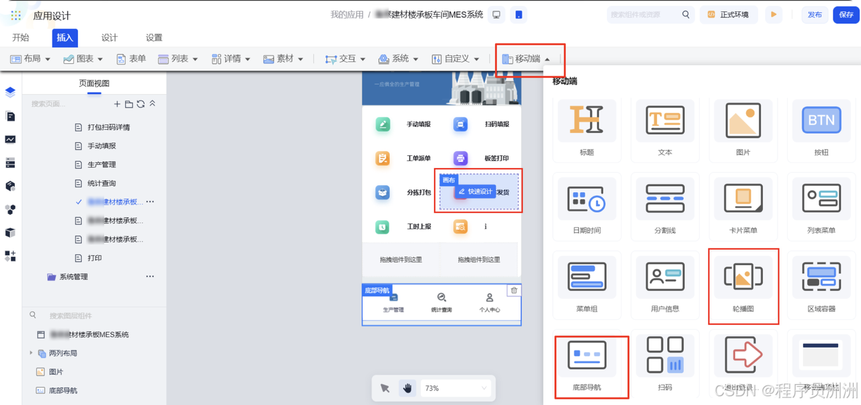Screen dimensions: 861x405
Task: Insert the 区域容器 component
Action: pyautogui.click(x=821, y=285)
